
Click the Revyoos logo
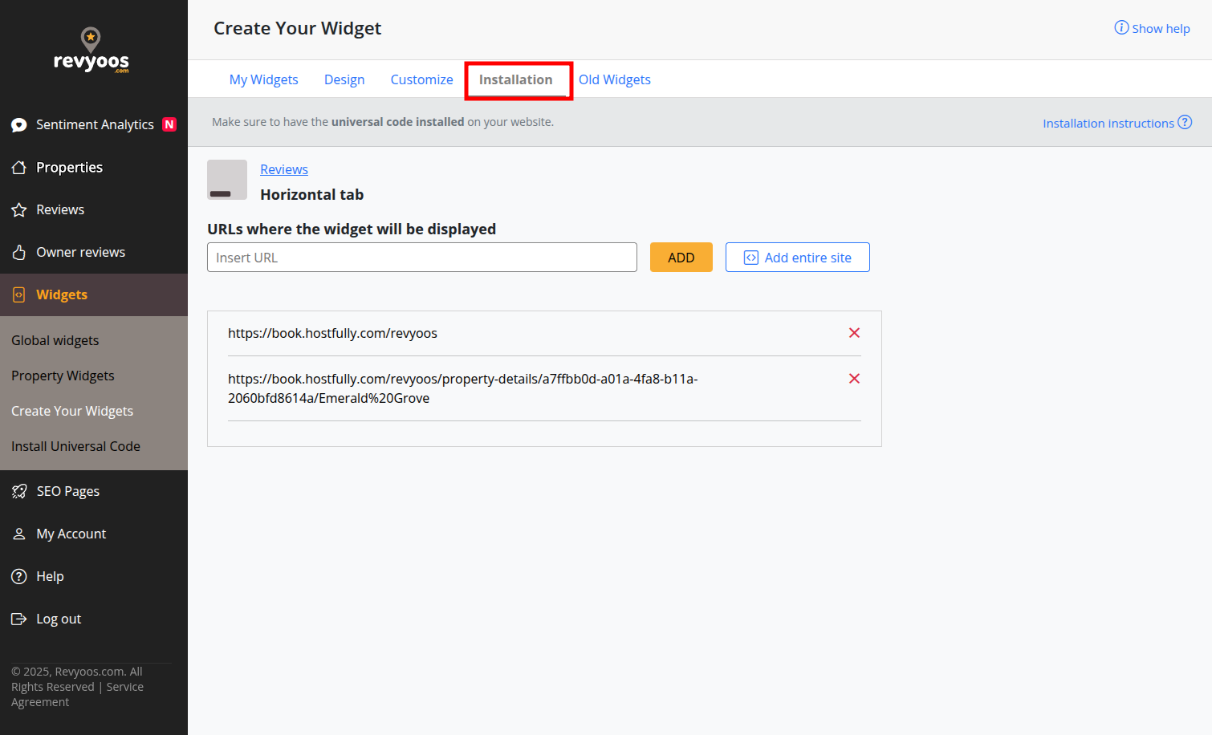pos(91,51)
